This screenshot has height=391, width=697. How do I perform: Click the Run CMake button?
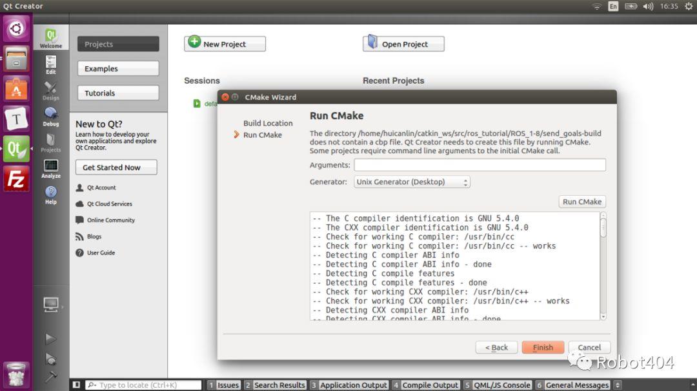(x=582, y=202)
